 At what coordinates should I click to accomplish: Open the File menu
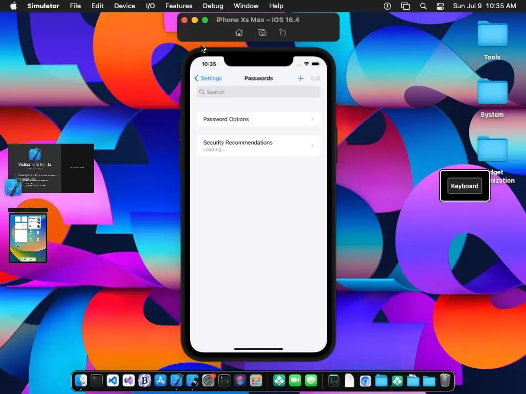pyautogui.click(x=75, y=6)
